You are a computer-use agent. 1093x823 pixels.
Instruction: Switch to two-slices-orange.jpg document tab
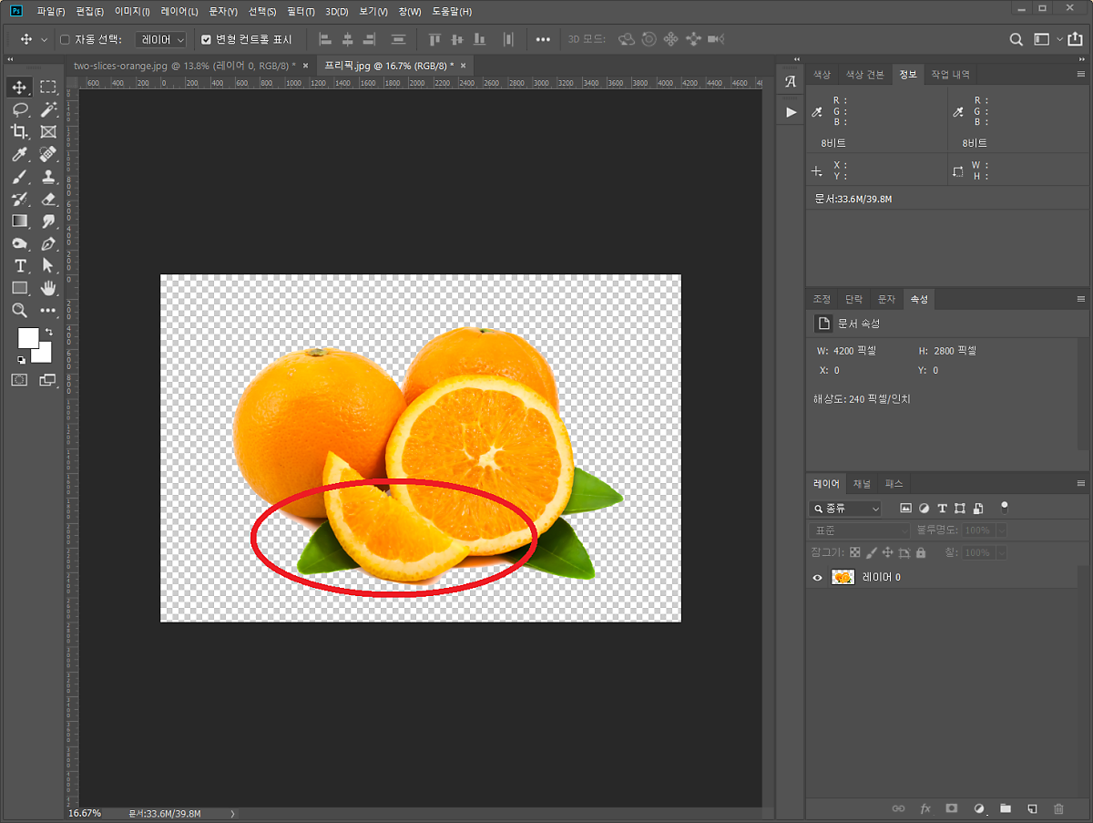(x=184, y=66)
